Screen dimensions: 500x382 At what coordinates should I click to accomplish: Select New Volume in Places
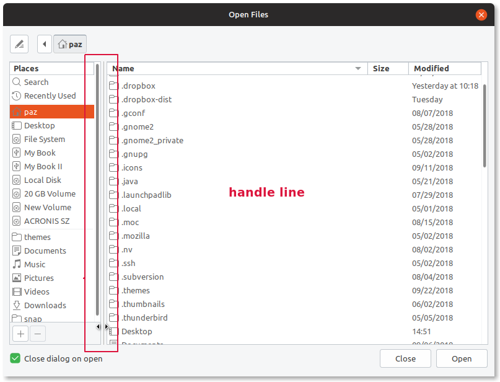click(52, 208)
